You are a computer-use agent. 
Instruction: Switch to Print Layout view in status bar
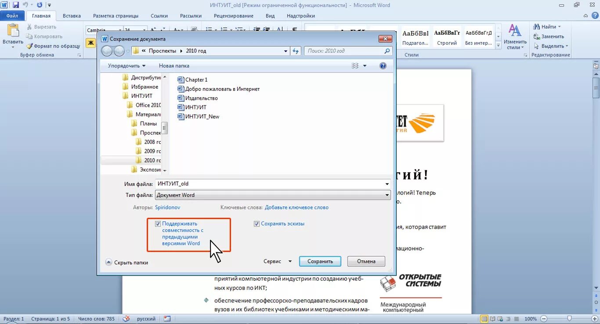pyautogui.click(x=484, y=319)
